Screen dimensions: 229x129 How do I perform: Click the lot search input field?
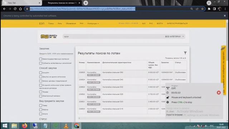point(113,37)
